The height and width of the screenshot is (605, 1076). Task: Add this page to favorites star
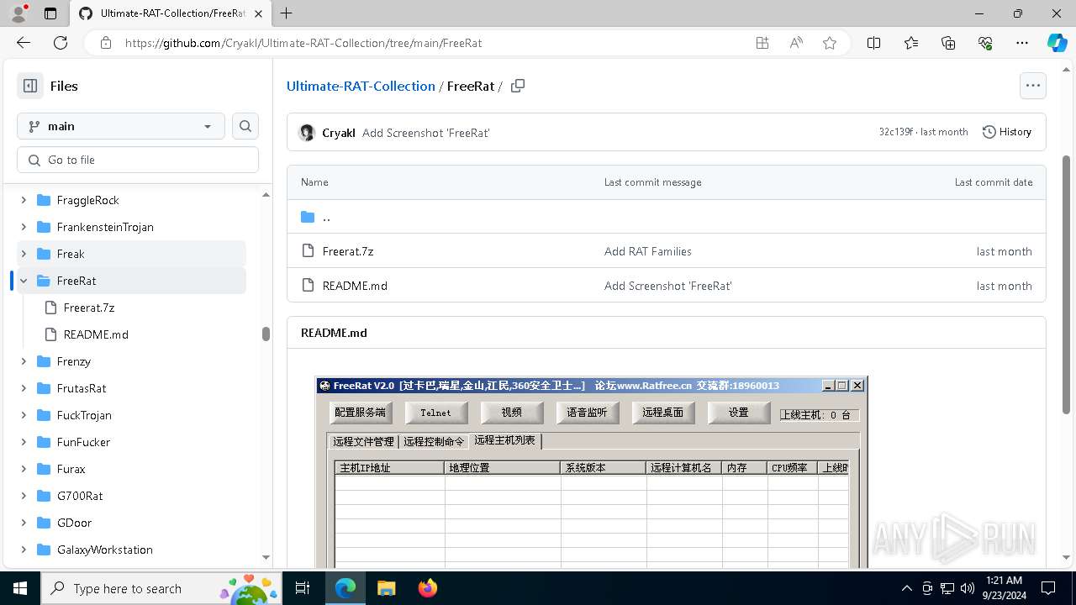(830, 43)
